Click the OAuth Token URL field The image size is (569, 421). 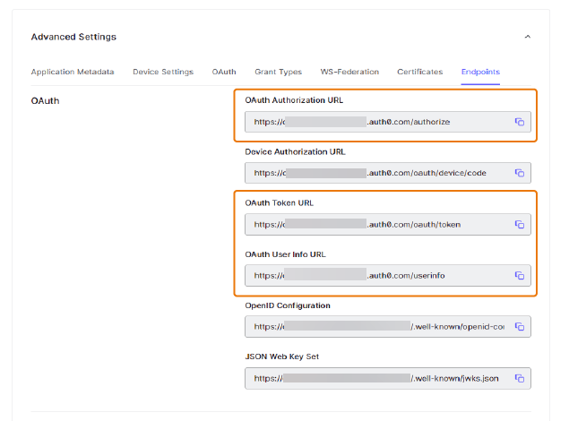pyautogui.click(x=388, y=225)
